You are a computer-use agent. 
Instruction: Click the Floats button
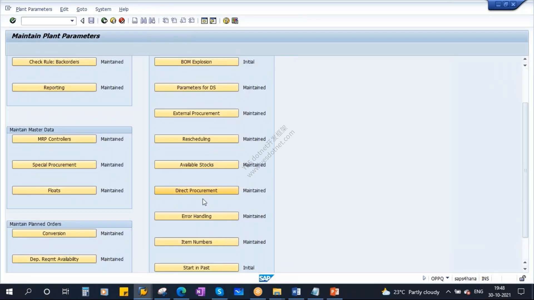pos(54,190)
